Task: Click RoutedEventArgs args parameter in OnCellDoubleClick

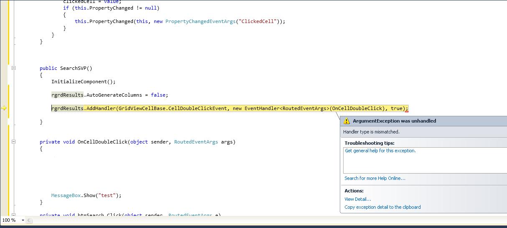Action: (x=204, y=142)
